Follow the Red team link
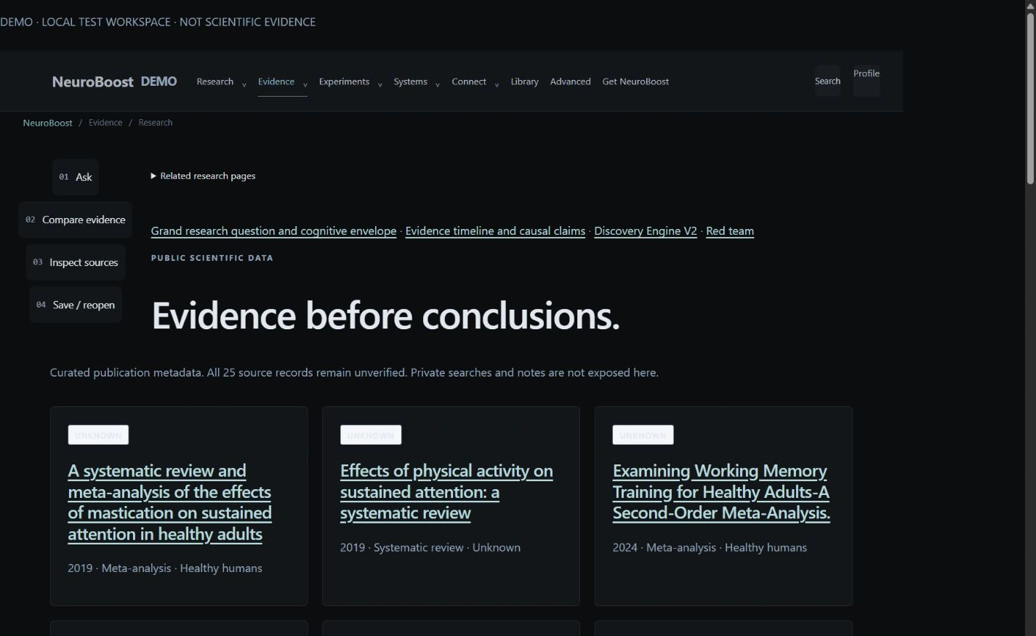The height and width of the screenshot is (636, 1036). [x=730, y=231]
